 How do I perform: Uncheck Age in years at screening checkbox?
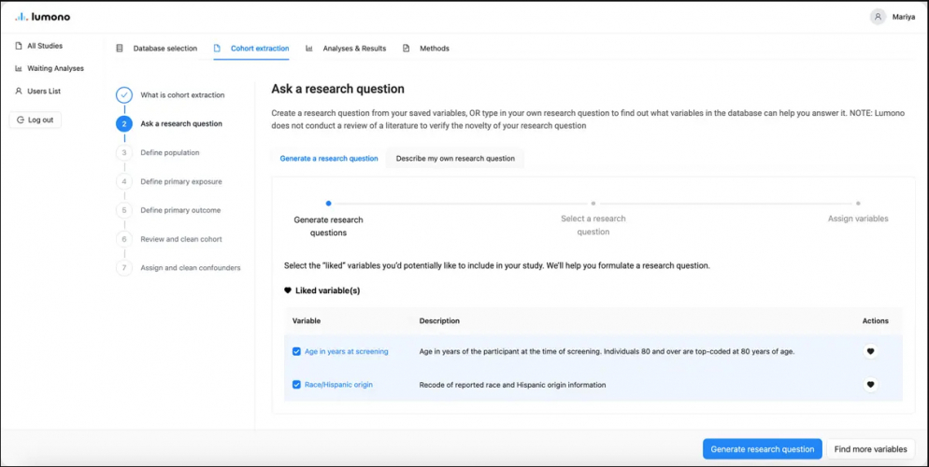tap(297, 351)
